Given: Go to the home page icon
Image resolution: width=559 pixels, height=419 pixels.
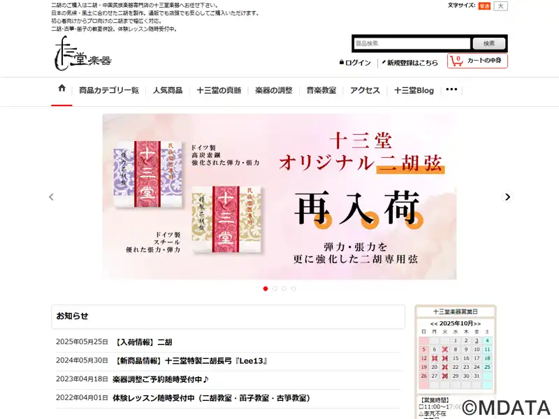Looking at the screenshot, I should click(x=61, y=88).
